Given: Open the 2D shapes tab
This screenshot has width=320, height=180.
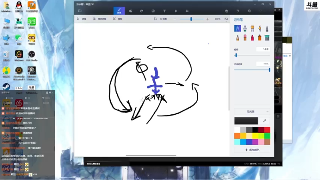Looking at the screenshot, I should click(131, 11).
